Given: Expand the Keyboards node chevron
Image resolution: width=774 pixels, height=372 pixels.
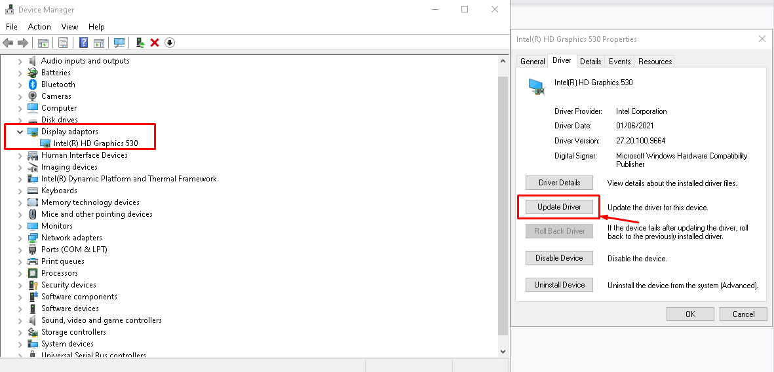Looking at the screenshot, I should [20, 191].
